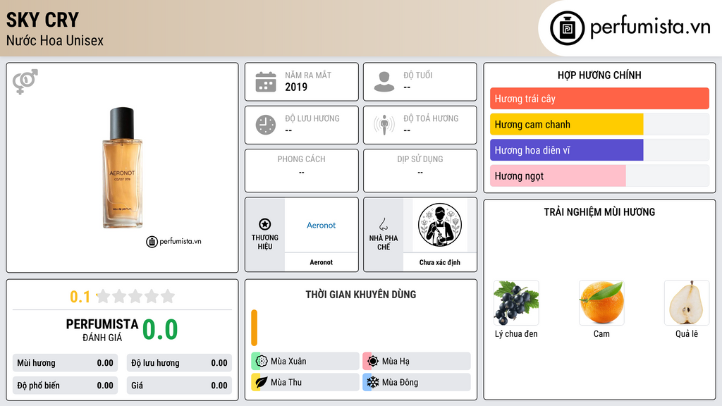The height and width of the screenshot is (406, 722).
Task: Click the Hương hoa diên vĩ accord bar
Action: tap(599, 150)
